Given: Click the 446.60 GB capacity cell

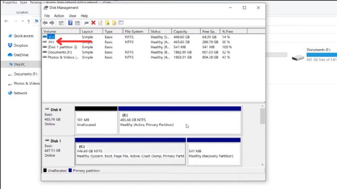Looking at the screenshot, I should (x=182, y=37).
